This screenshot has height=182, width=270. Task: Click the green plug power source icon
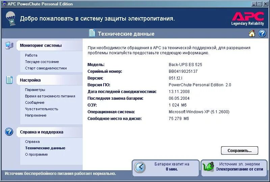coord(208,167)
